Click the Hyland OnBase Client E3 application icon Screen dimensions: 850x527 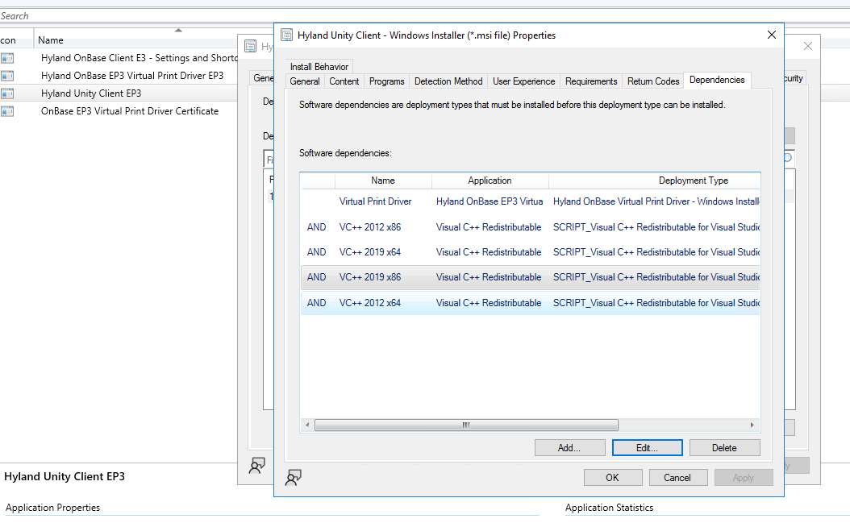(7, 58)
